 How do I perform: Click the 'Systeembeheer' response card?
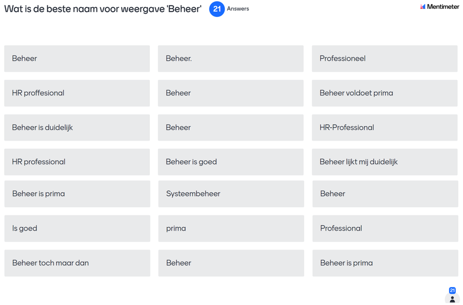tap(231, 194)
